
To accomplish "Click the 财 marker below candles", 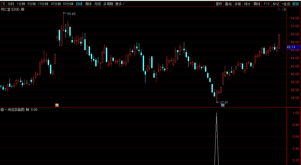I will point(223,105).
